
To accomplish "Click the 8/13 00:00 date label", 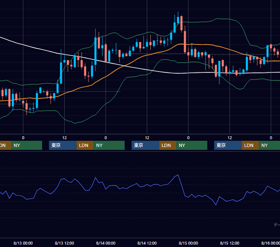I will click(x=23, y=243).
